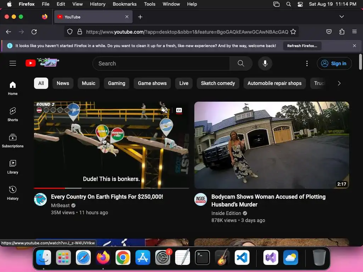Click the Inside Edition channel avatar

click(x=201, y=199)
